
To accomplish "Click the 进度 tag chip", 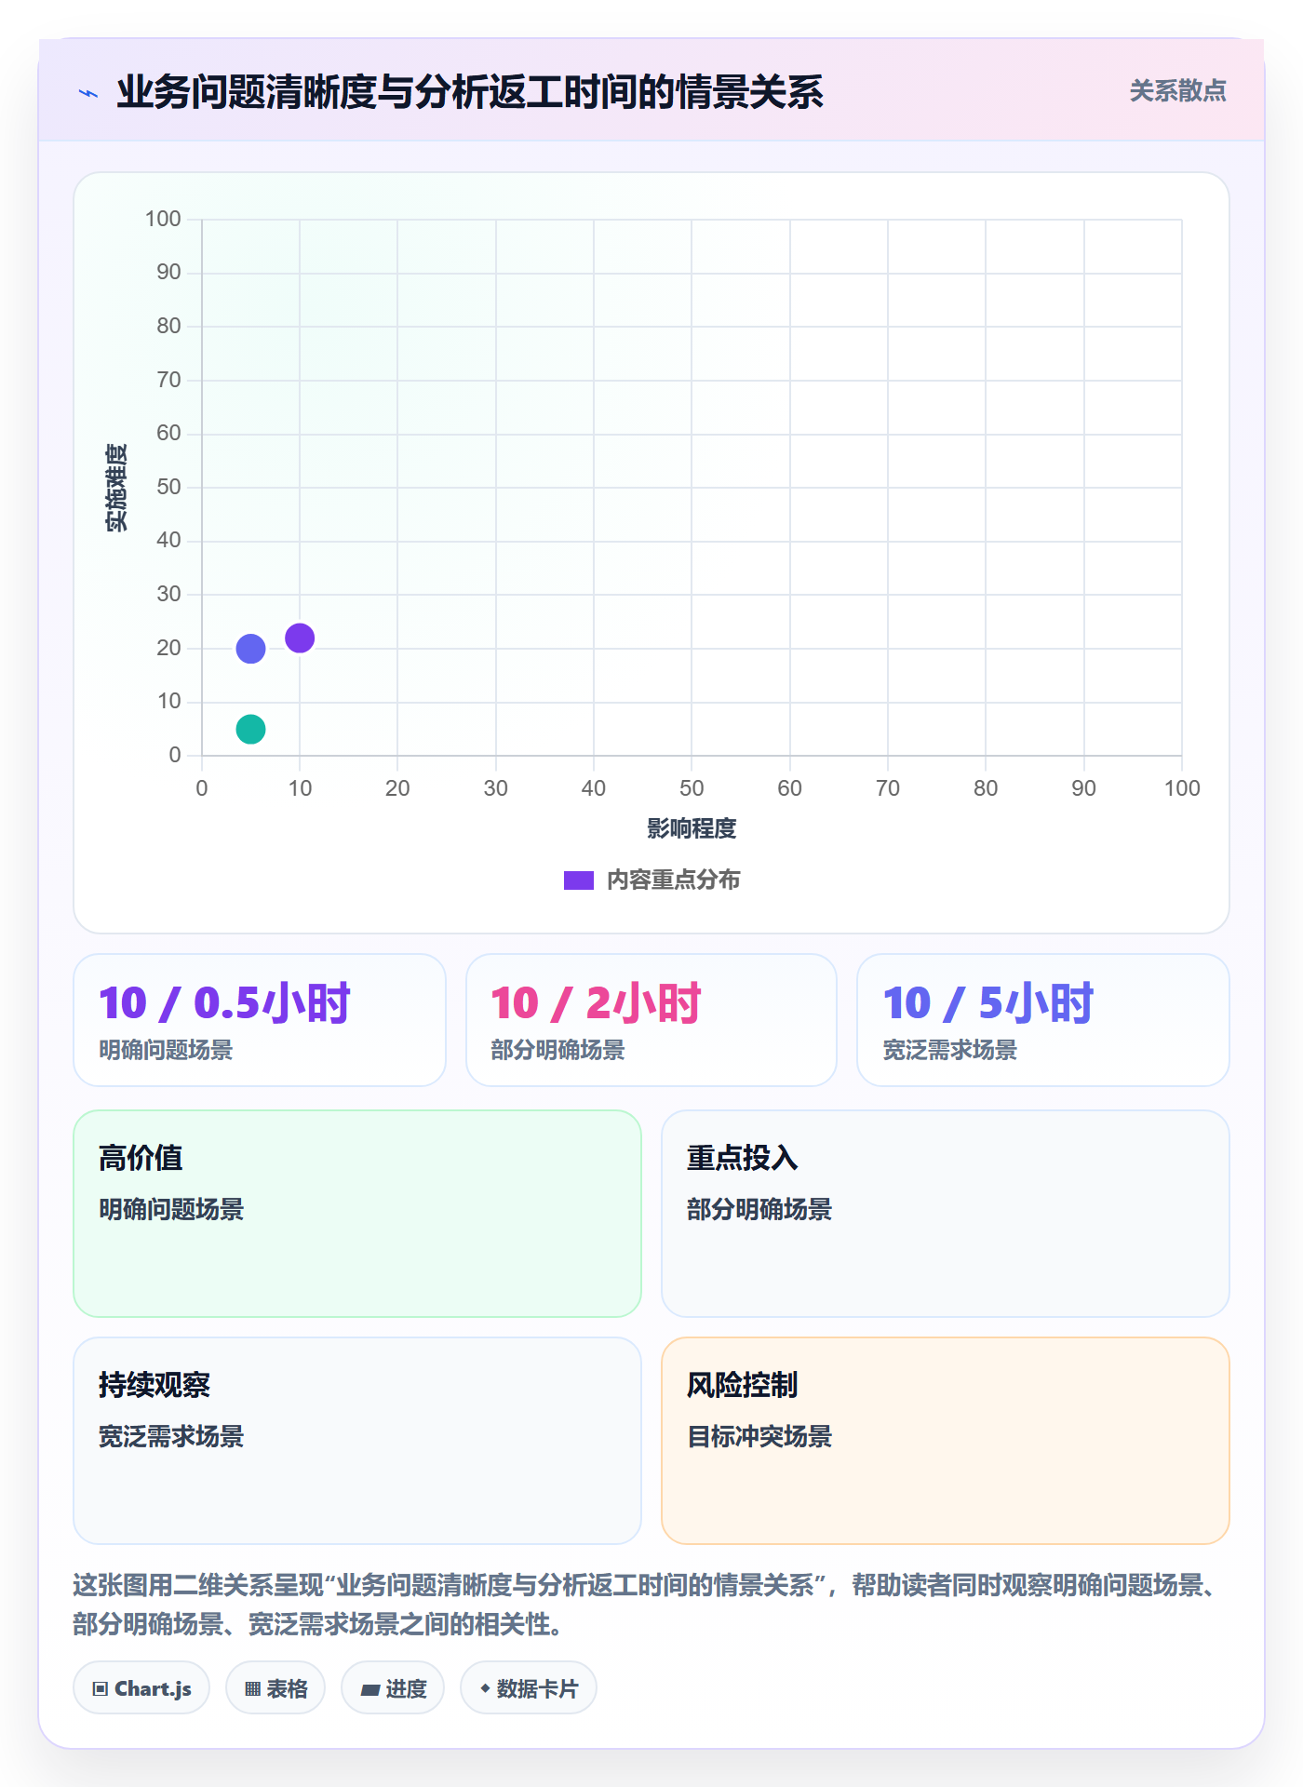I will pyautogui.click(x=393, y=1688).
